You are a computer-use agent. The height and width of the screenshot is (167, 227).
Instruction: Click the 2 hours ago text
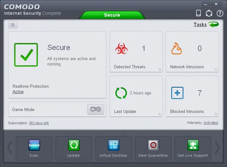click(140, 93)
